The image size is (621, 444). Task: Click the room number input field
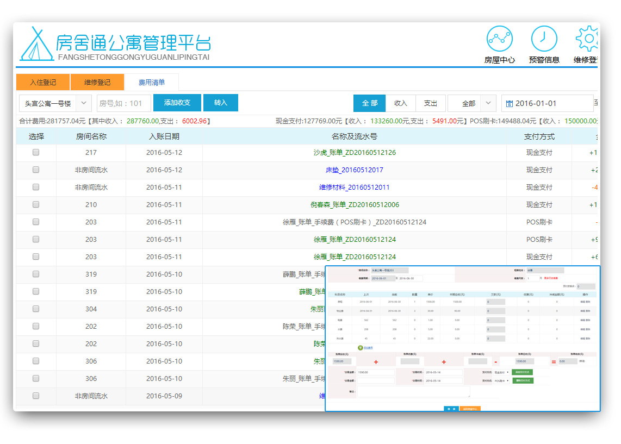(x=123, y=103)
